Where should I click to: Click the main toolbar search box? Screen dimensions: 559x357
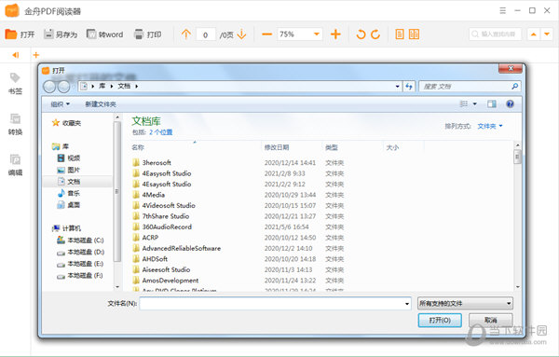tap(496, 34)
